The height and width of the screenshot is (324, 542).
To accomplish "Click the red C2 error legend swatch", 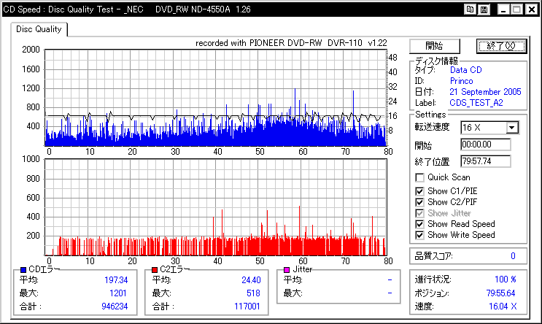I will pos(155,270).
